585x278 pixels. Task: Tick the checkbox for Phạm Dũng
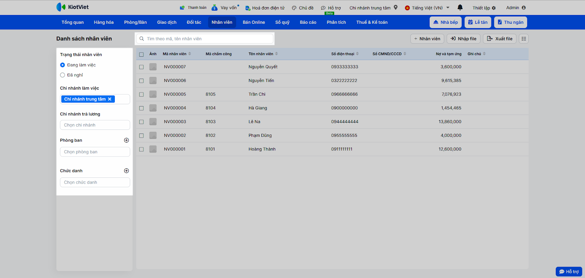click(141, 136)
